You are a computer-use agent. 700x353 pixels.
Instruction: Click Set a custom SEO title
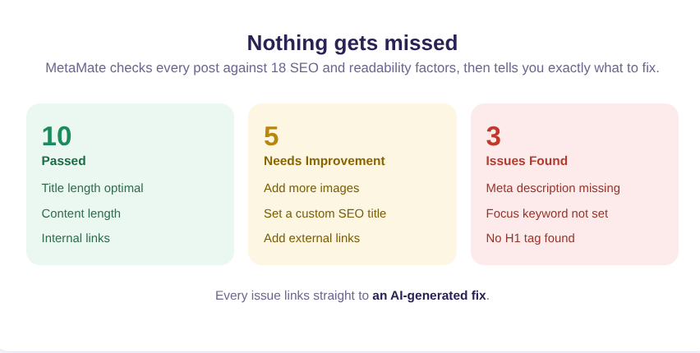click(325, 213)
